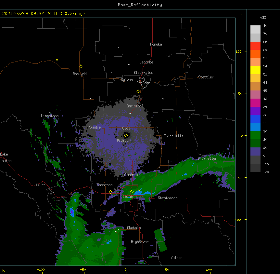Click the Banff label
The height and width of the screenshot is (274, 280).
click(x=40, y=185)
